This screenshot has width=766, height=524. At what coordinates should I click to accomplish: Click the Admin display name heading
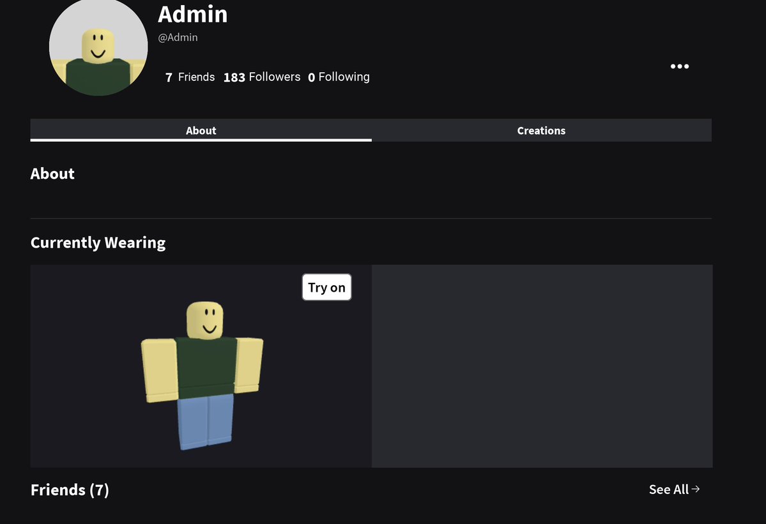coord(192,14)
